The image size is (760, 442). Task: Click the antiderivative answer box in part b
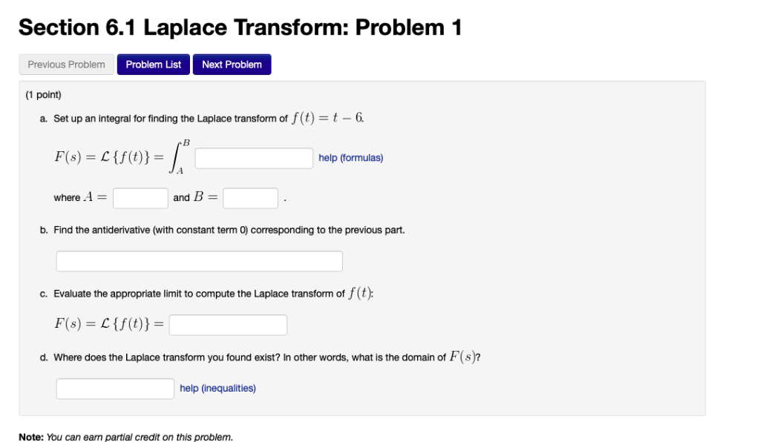(199, 260)
